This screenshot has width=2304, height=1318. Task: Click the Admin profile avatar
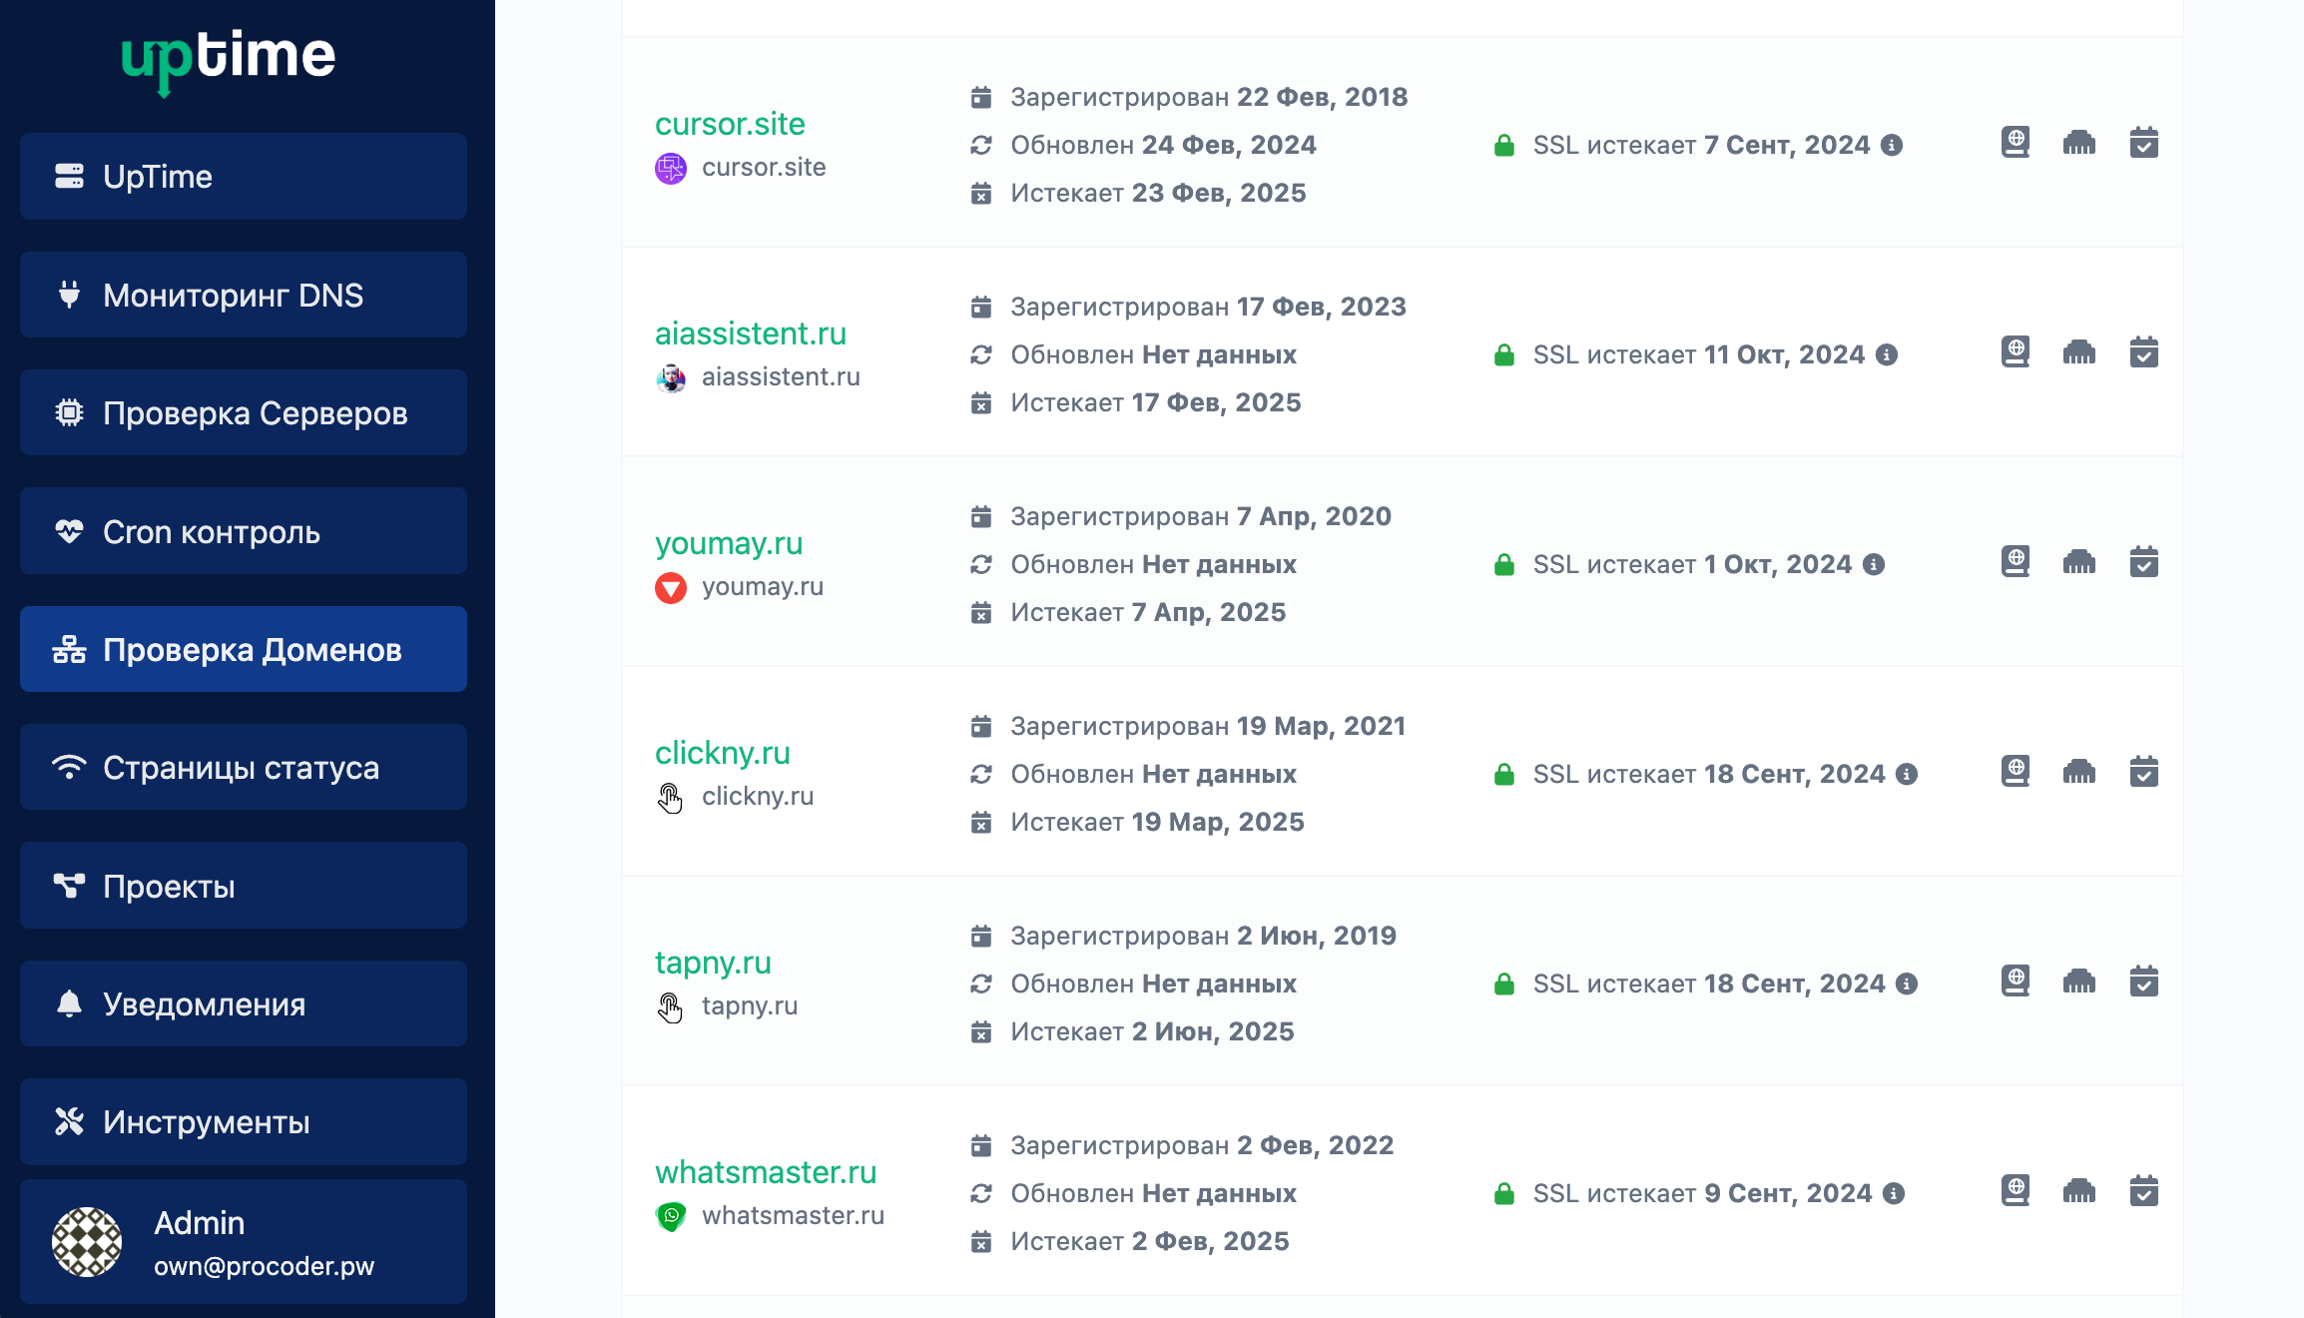point(87,1242)
